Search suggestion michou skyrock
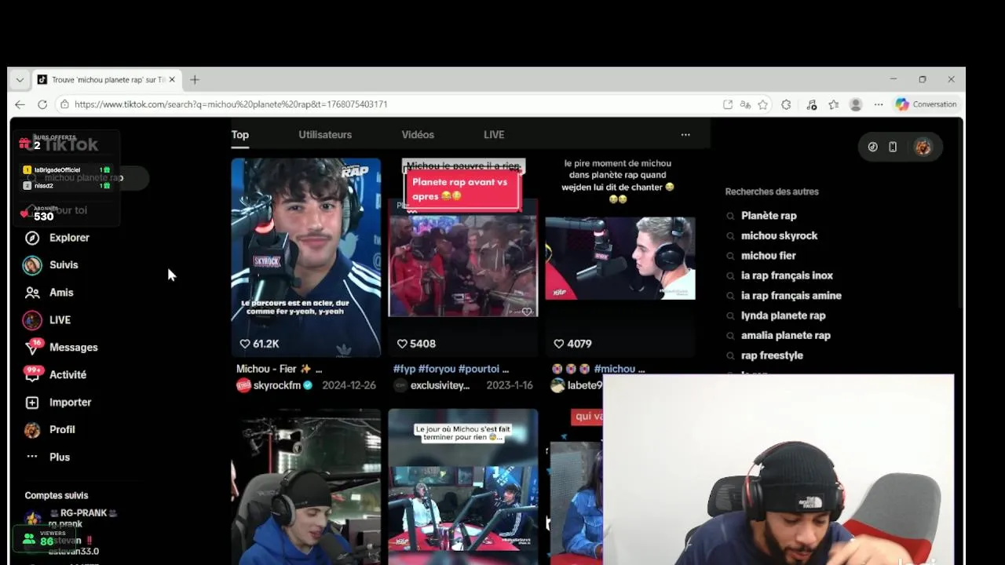Image resolution: width=1005 pixels, height=565 pixels. click(779, 235)
